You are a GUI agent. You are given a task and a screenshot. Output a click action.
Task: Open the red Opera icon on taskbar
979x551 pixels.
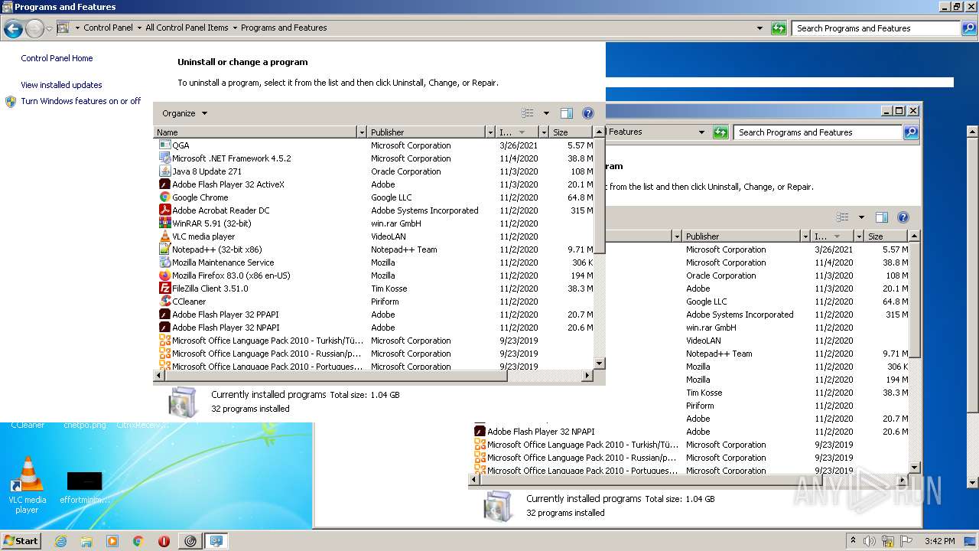click(x=164, y=541)
